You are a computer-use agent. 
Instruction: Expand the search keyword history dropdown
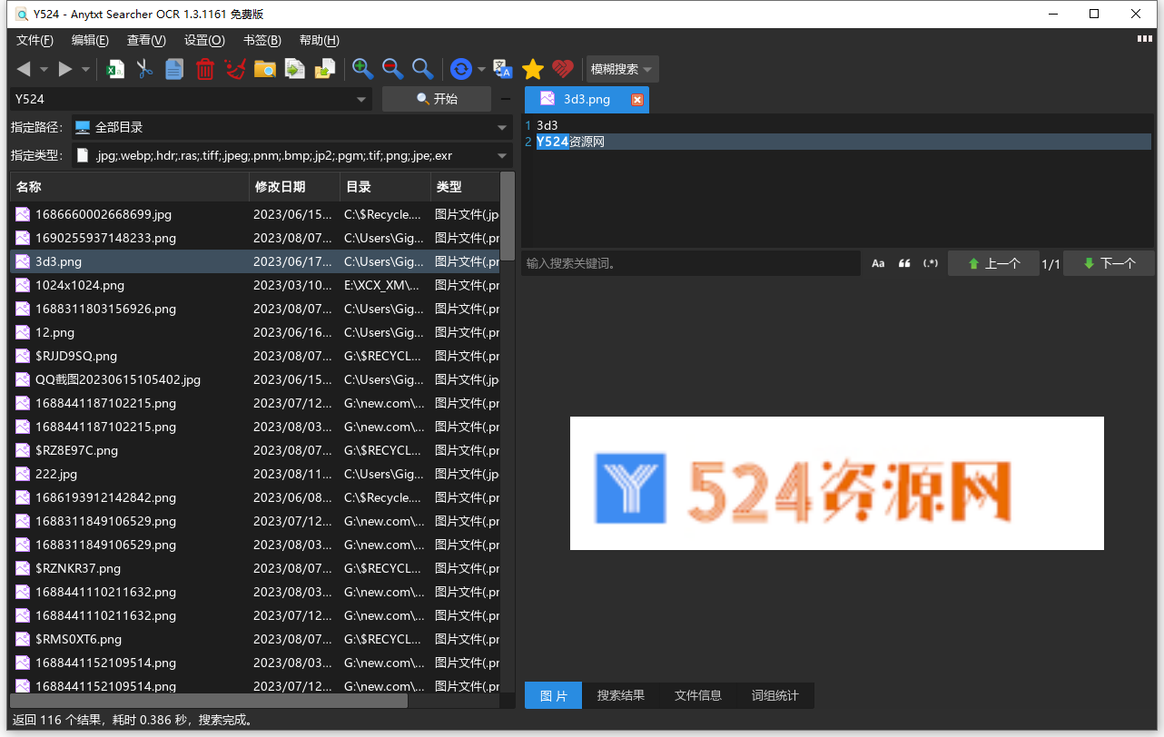[x=361, y=99]
